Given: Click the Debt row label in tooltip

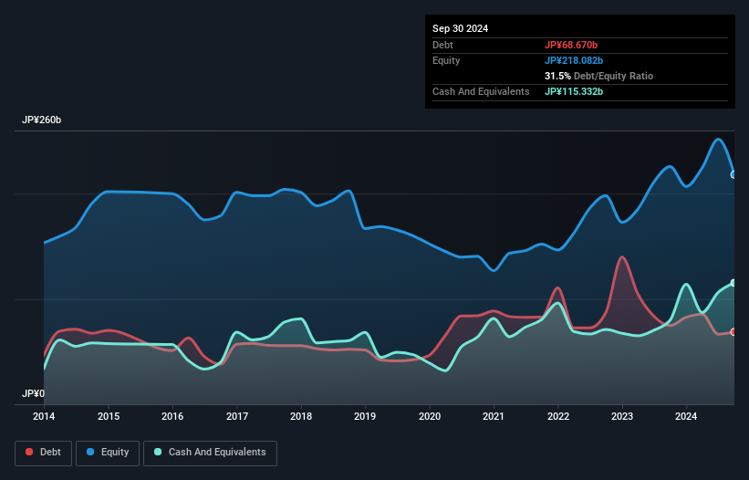Looking at the screenshot, I should (x=442, y=45).
